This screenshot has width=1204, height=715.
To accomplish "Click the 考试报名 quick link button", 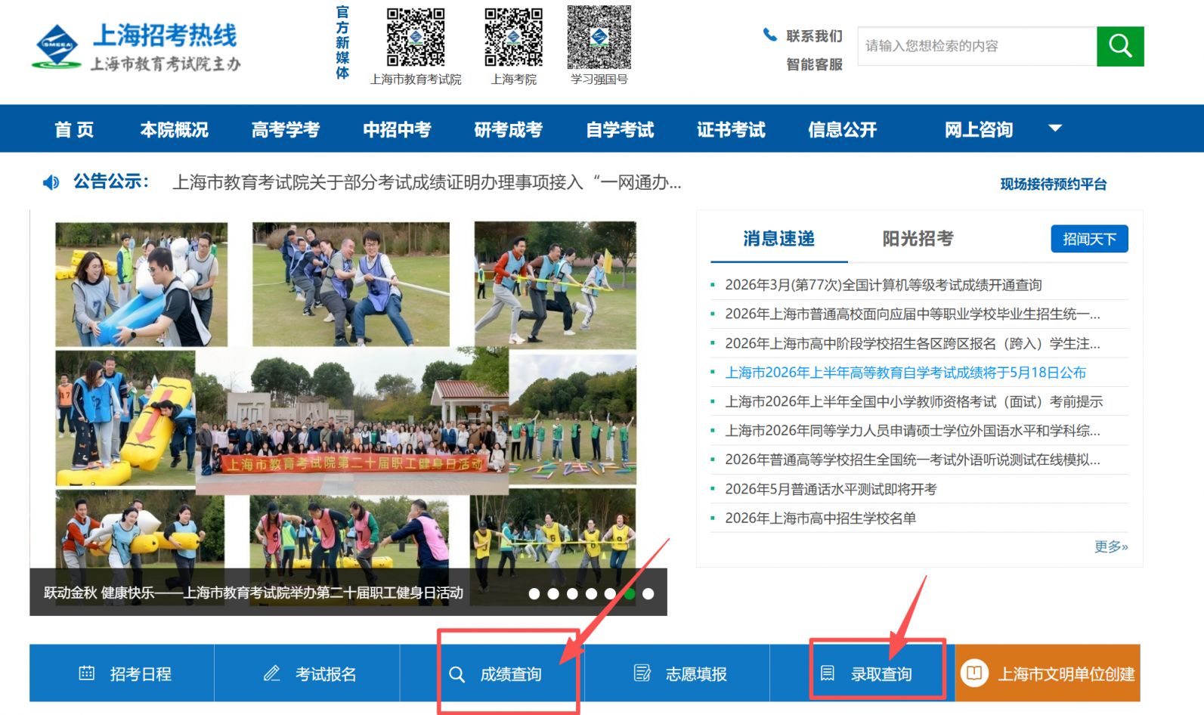I will 307,673.
